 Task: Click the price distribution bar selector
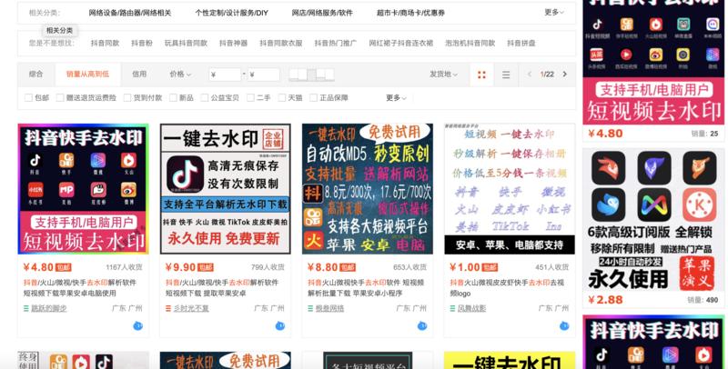point(311,75)
